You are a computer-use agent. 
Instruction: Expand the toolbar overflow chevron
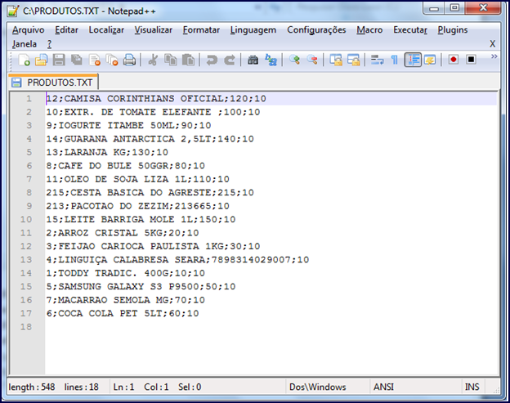[494, 56]
